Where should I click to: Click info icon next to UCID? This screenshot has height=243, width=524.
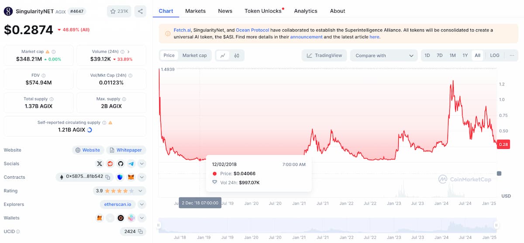pyautogui.click(x=18, y=232)
